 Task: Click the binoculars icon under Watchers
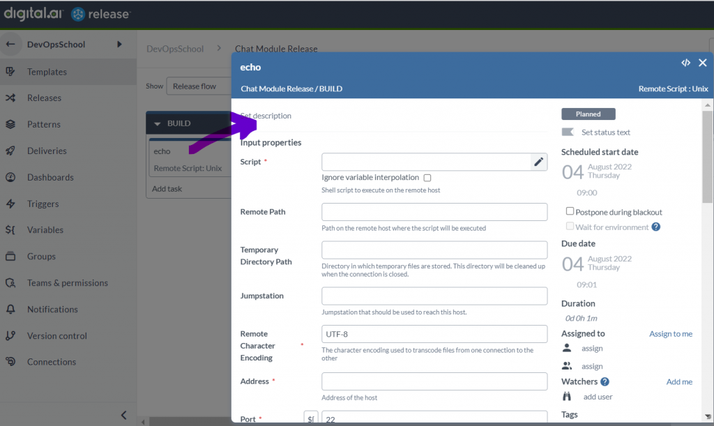(568, 397)
